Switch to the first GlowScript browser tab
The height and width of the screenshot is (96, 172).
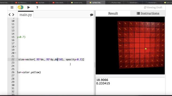coord(133,3)
